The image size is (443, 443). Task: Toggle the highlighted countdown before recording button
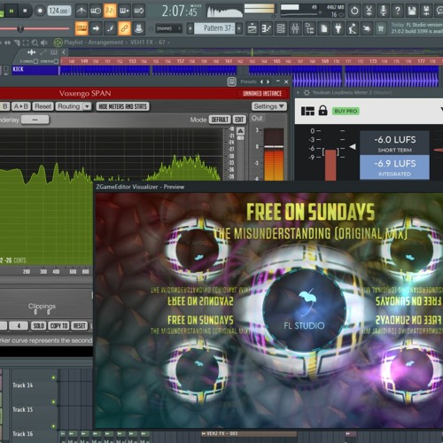pos(110,11)
